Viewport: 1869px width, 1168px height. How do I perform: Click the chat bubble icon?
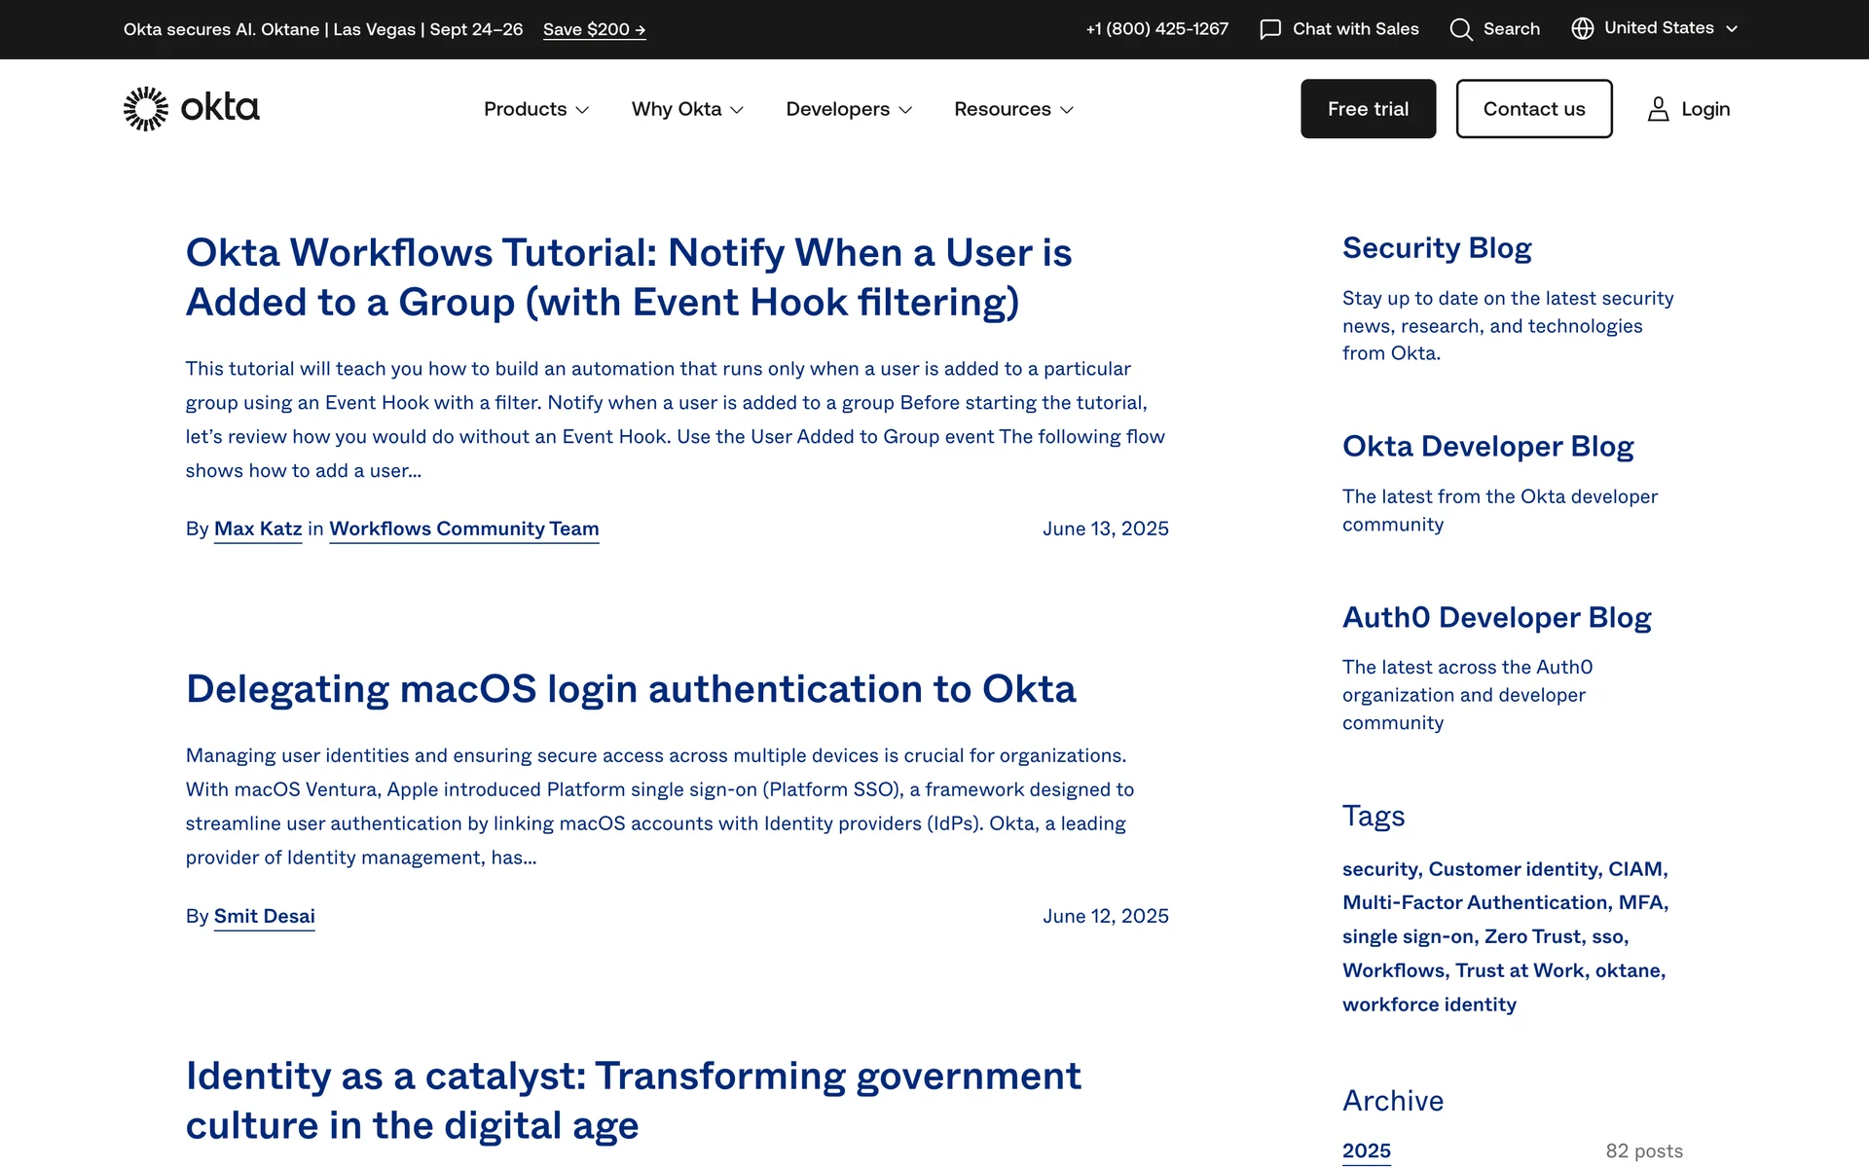point(1270,29)
